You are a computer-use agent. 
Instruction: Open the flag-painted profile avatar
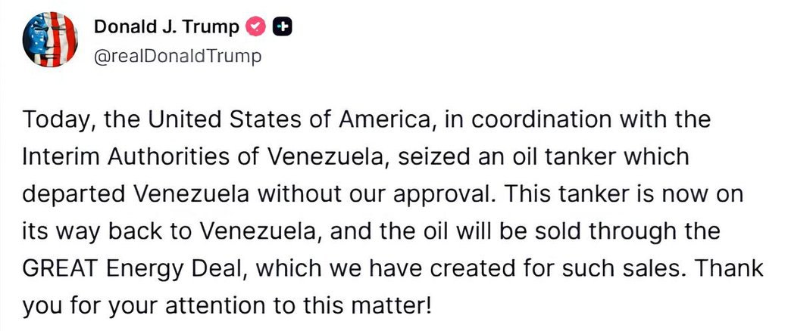point(50,40)
